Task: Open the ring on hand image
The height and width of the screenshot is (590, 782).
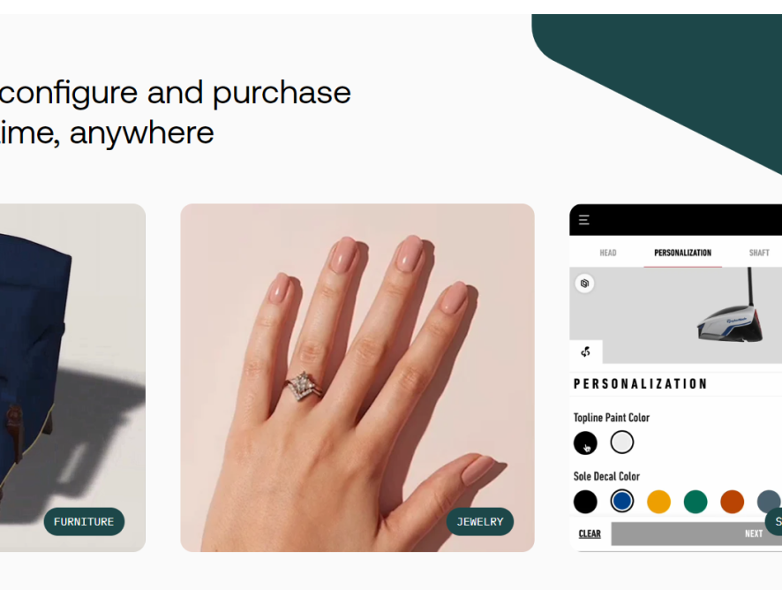Action: click(x=357, y=377)
